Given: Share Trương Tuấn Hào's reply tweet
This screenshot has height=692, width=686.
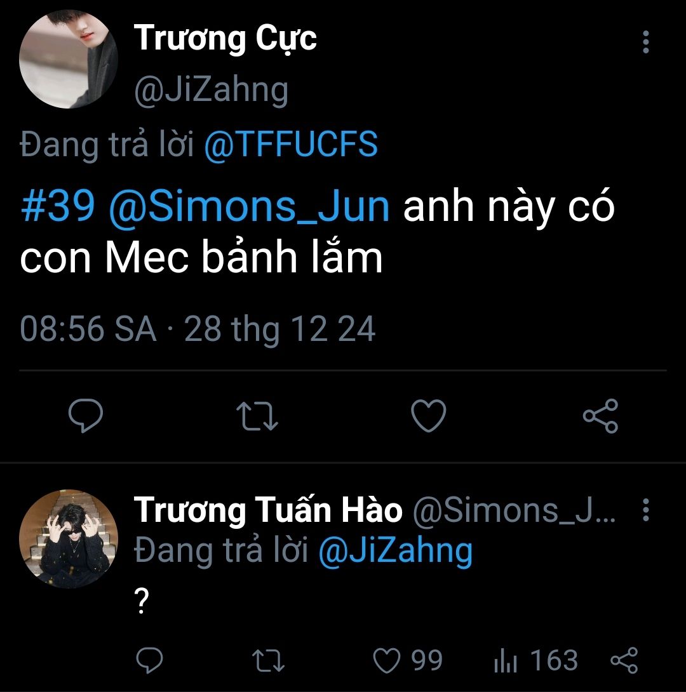Looking at the screenshot, I should pos(623,661).
